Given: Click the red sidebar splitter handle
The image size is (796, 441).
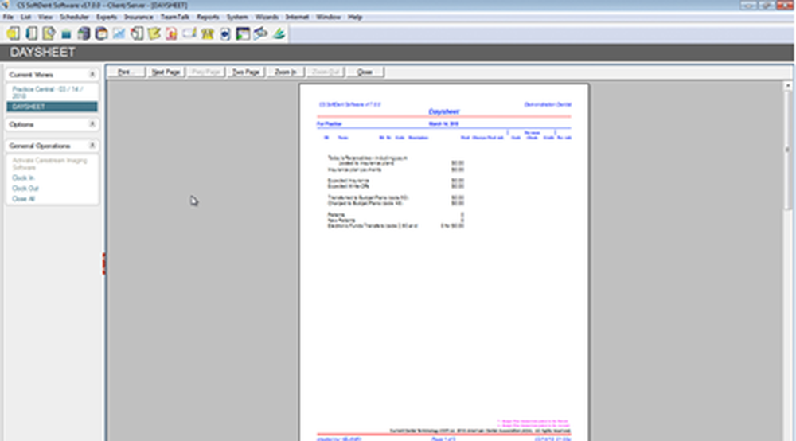Looking at the screenshot, I should coord(104,264).
